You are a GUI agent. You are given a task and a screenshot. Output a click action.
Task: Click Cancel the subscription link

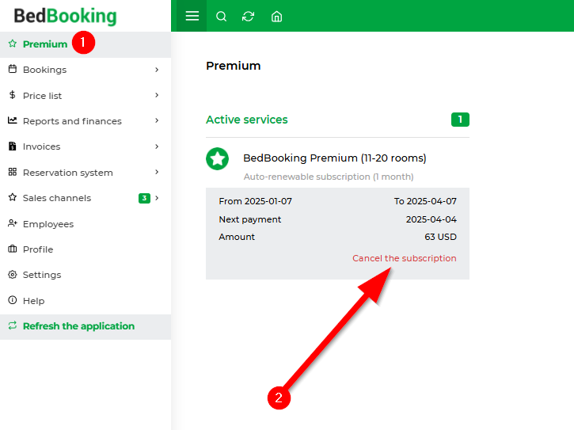(404, 258)
